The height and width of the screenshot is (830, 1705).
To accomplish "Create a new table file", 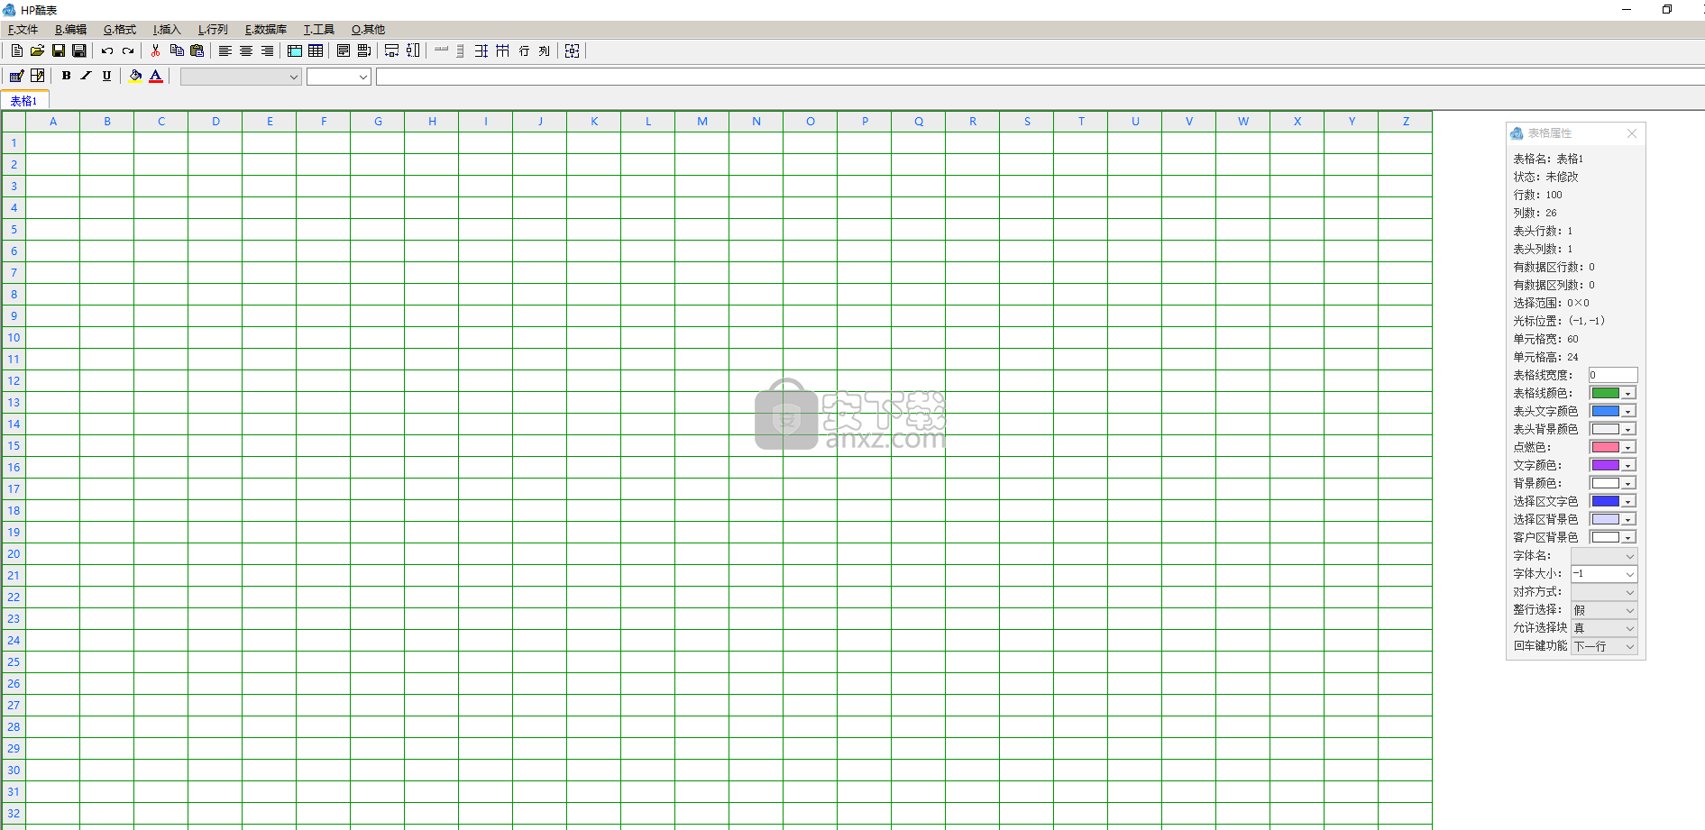I will (16, 51).
